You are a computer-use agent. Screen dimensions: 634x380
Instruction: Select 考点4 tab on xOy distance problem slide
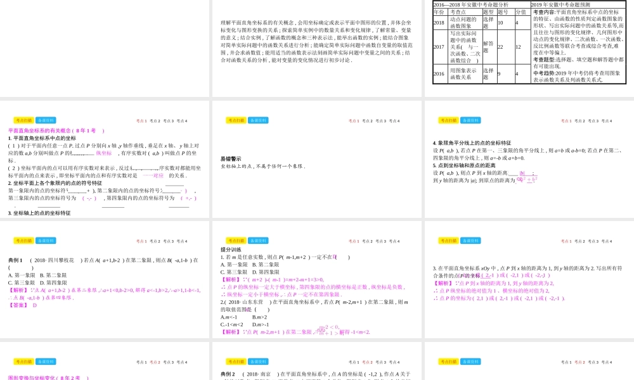tap(607, 241)
